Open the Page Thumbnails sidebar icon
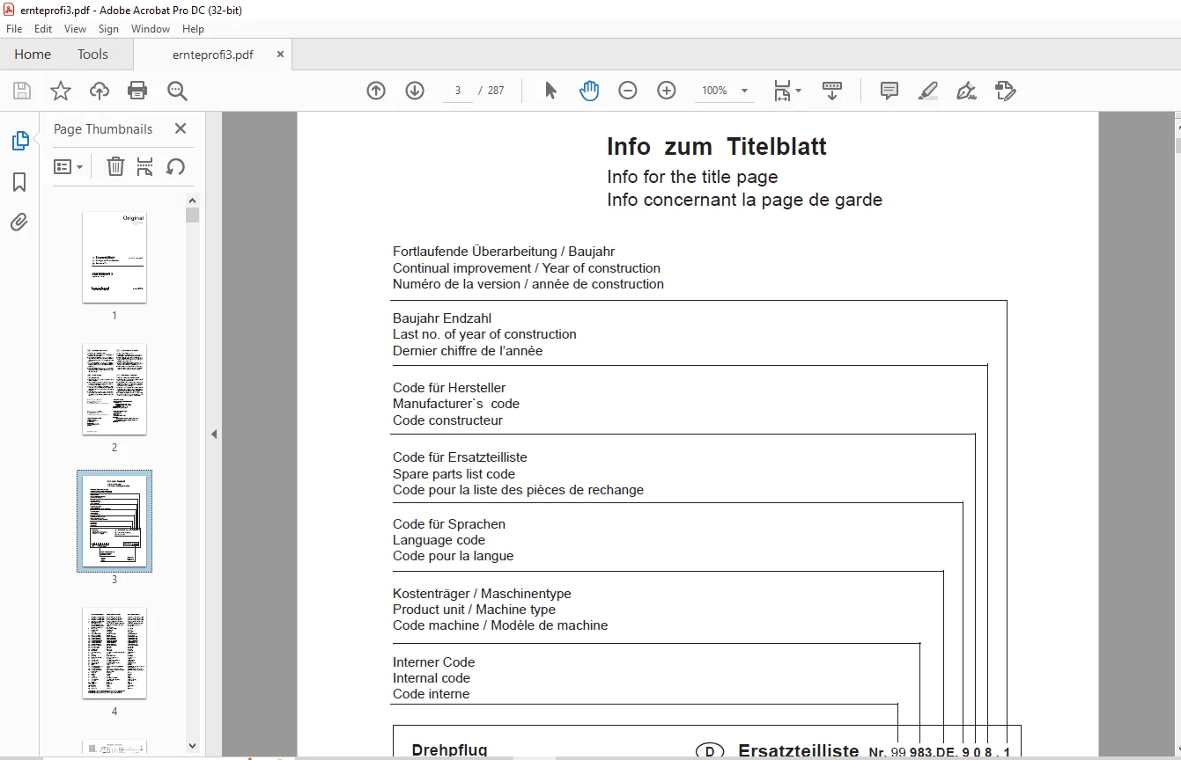The image size is (1181, 760). [19, 141]
